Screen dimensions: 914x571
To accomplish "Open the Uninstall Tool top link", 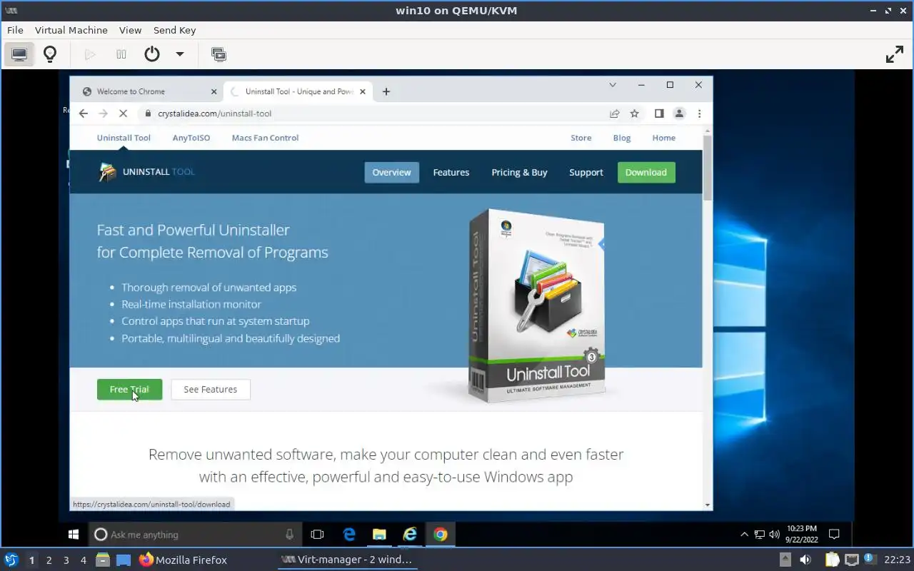I will [124, 138].
